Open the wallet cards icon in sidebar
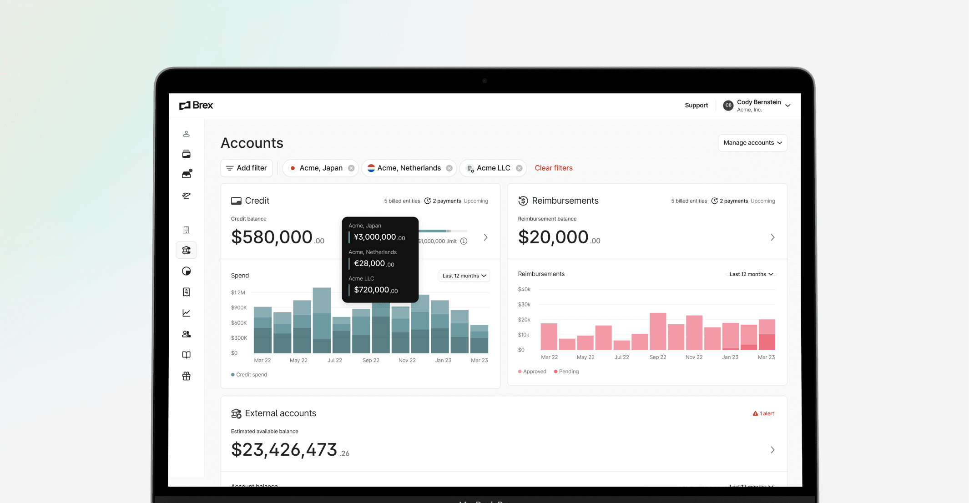 [186, 154]
